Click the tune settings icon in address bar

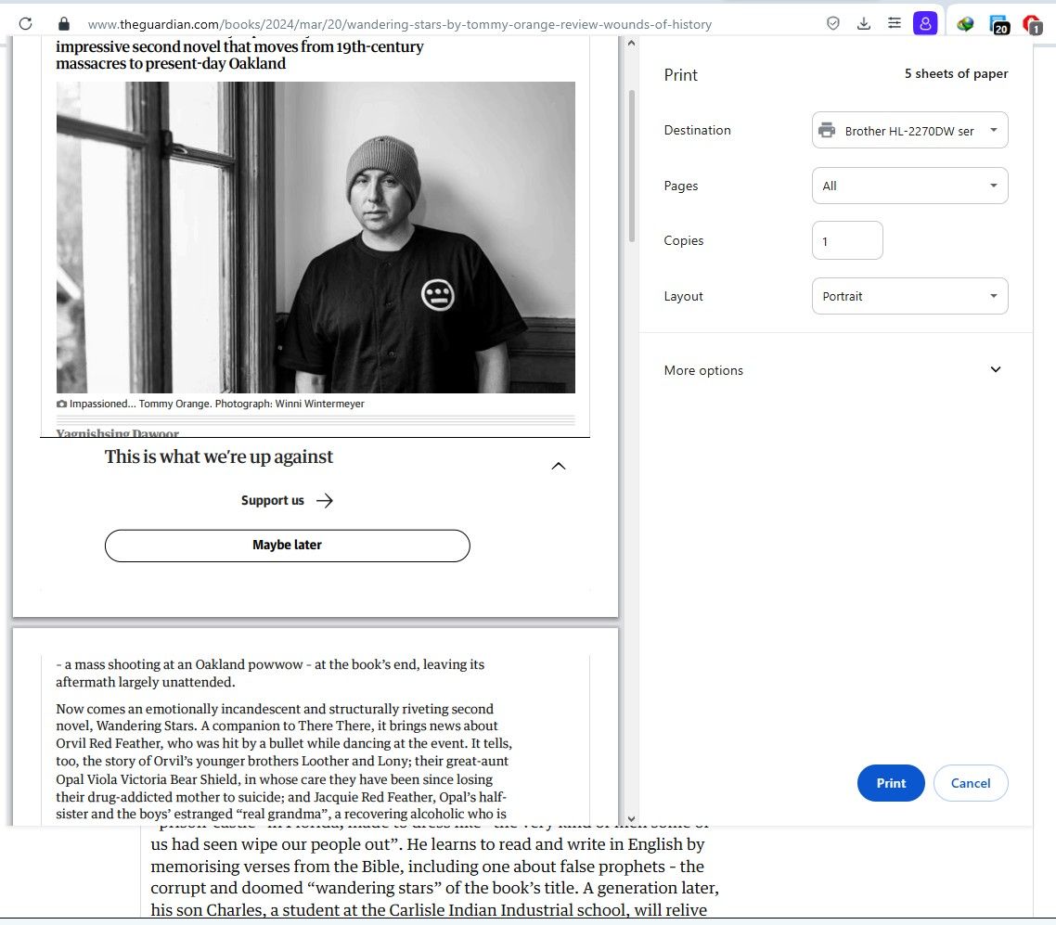(x=895, y=24)
